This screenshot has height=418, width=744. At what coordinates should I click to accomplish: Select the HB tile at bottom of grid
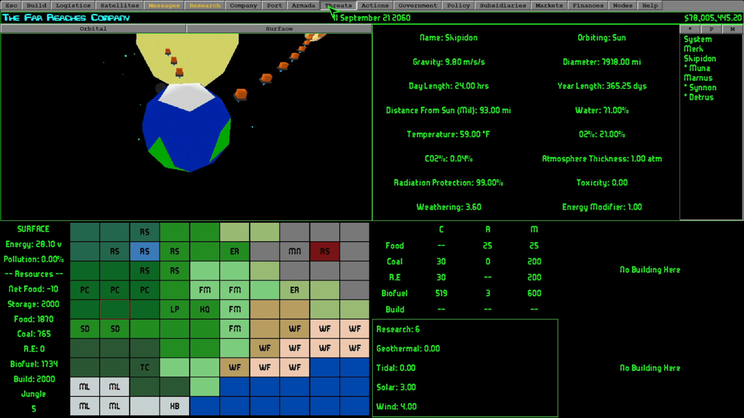coord(174,406)
